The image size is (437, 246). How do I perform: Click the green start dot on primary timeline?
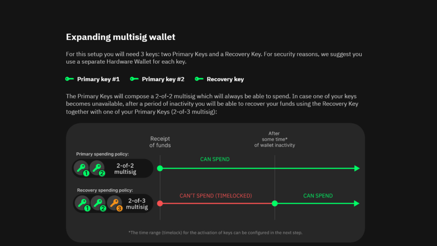tap(160, 168)
